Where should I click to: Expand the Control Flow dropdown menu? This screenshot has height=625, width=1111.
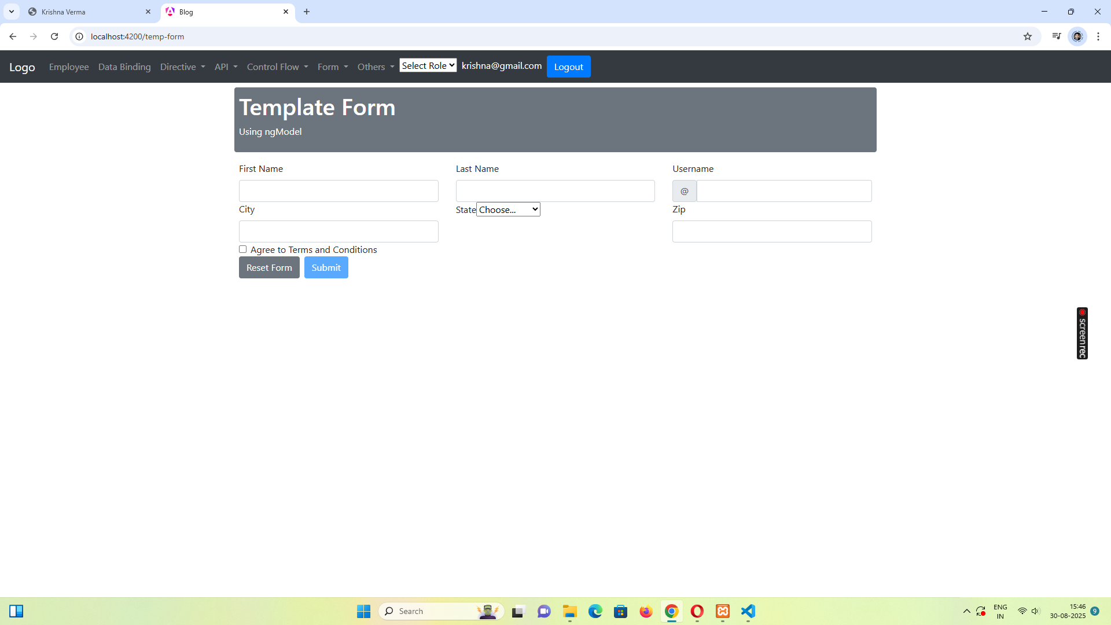click(x=278, y=67)
